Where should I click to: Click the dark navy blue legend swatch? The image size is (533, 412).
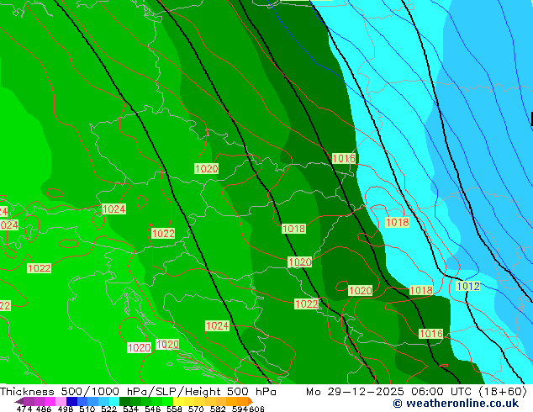(x=71, y=401)
